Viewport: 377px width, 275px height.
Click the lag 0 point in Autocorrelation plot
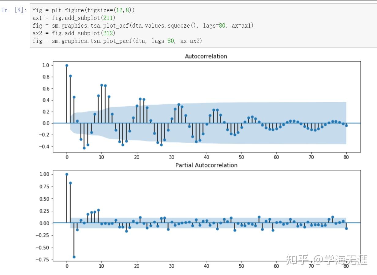[x=67, y=65]
